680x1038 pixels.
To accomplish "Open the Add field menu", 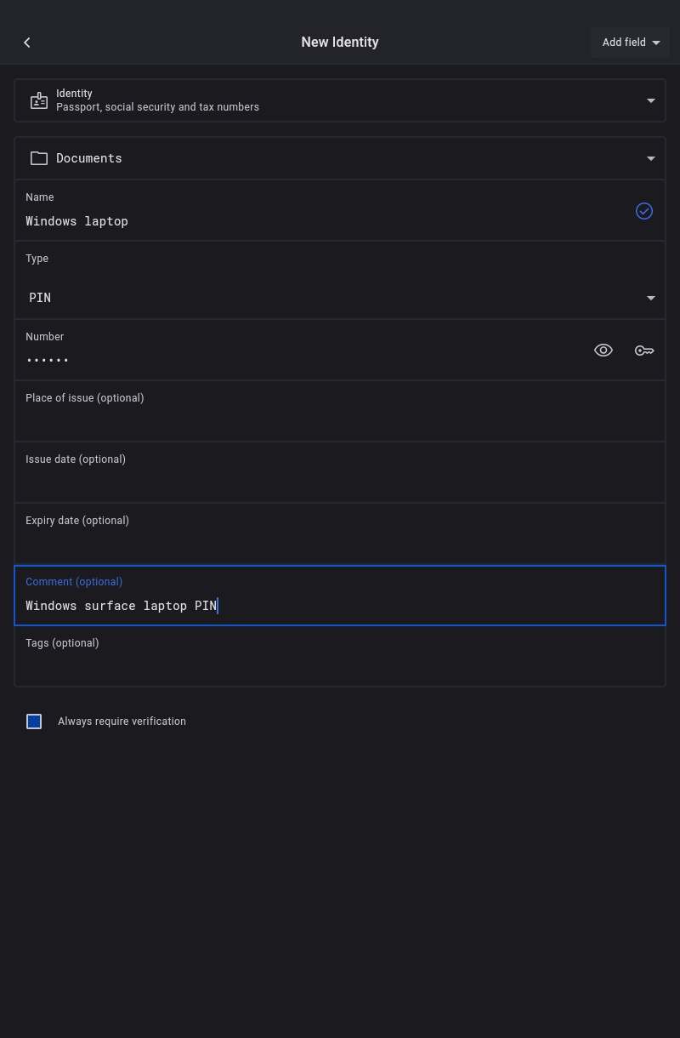I will (631, 43).
